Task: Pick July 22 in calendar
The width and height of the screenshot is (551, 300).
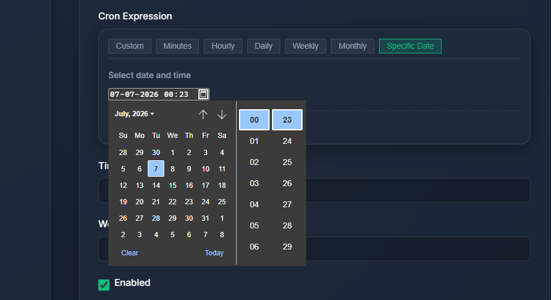Action: pyautogui.click(x=172, y=201)
